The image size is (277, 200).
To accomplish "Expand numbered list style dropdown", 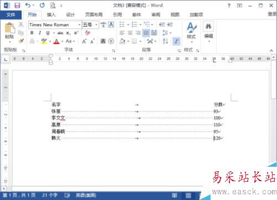I will 140,24.
